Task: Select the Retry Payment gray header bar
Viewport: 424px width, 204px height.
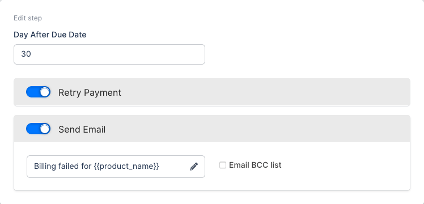Action: pyautogui.click(x=212, y=92)
